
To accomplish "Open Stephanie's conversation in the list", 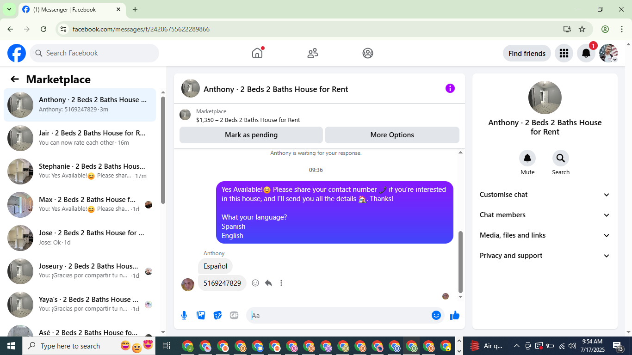I will 80,171.
